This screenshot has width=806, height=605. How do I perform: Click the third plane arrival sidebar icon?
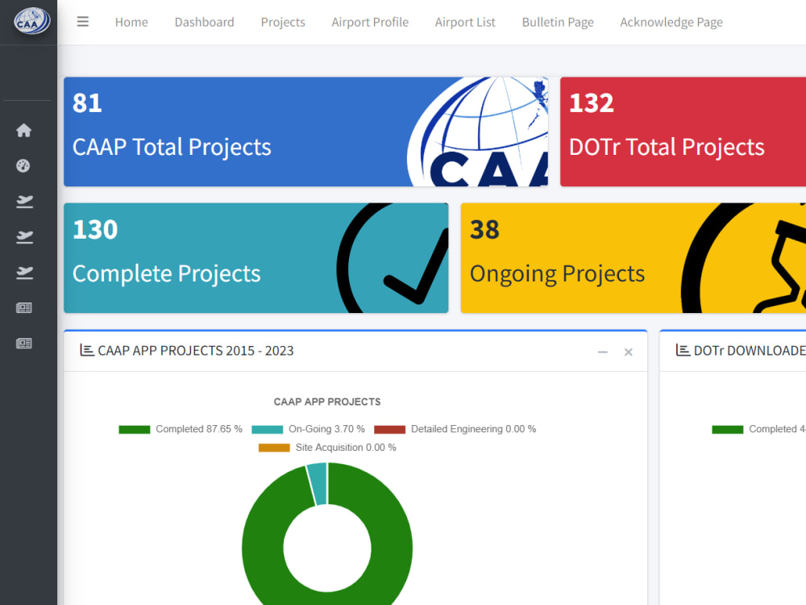24,272
